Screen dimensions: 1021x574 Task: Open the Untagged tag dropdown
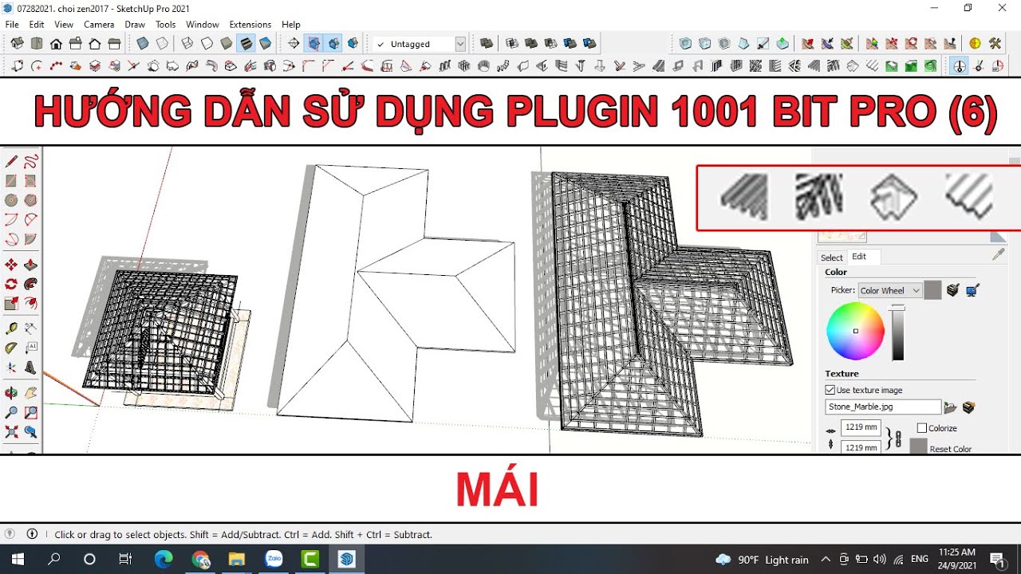[460, 44]
